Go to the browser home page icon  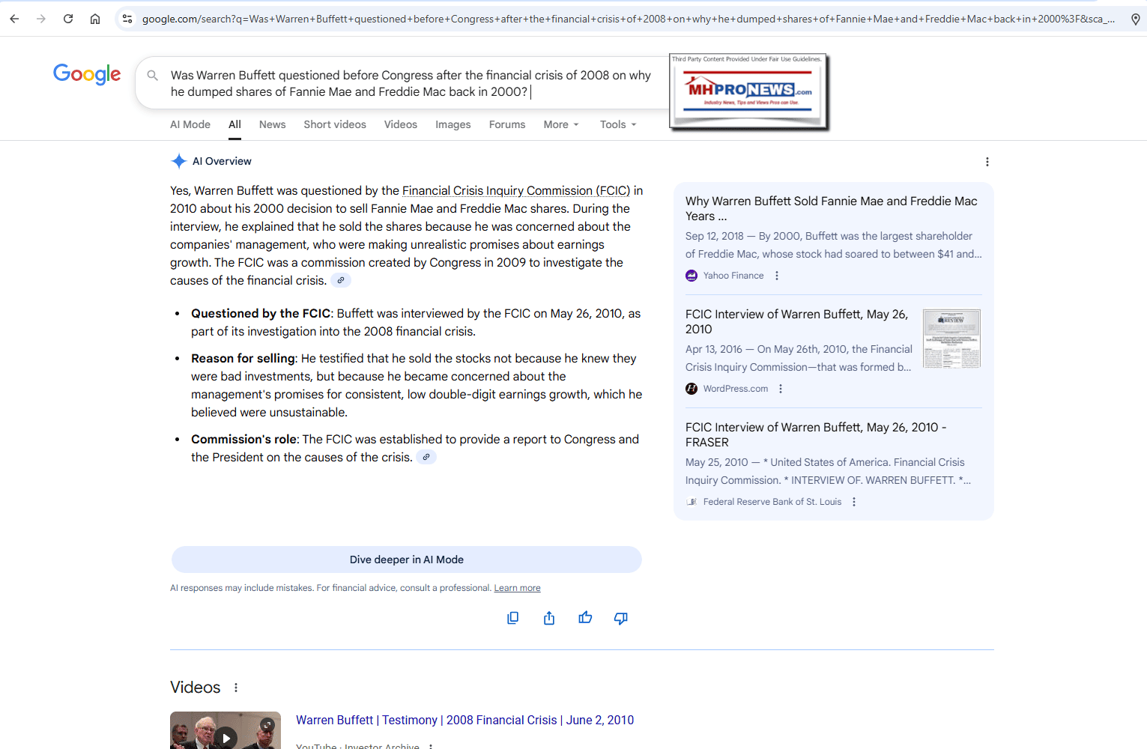(95, 19)
